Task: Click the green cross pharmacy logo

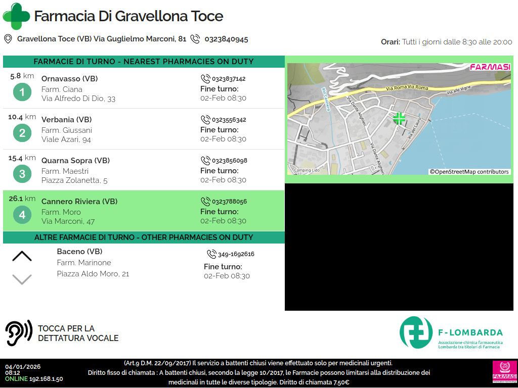Action: (16, 16)
